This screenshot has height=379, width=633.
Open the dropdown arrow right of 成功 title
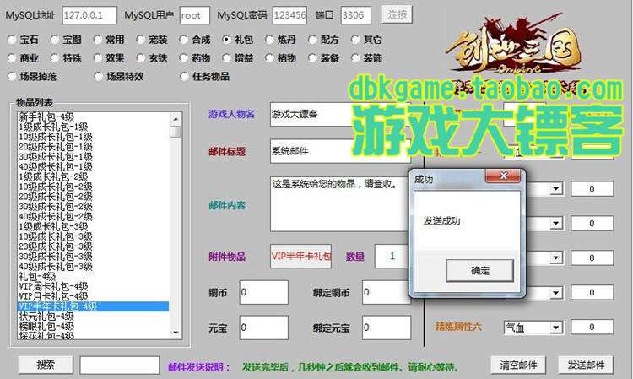coord(556,188)
